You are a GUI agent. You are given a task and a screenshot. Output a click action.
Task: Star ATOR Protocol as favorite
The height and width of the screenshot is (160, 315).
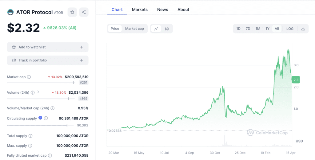pos(72,12)
